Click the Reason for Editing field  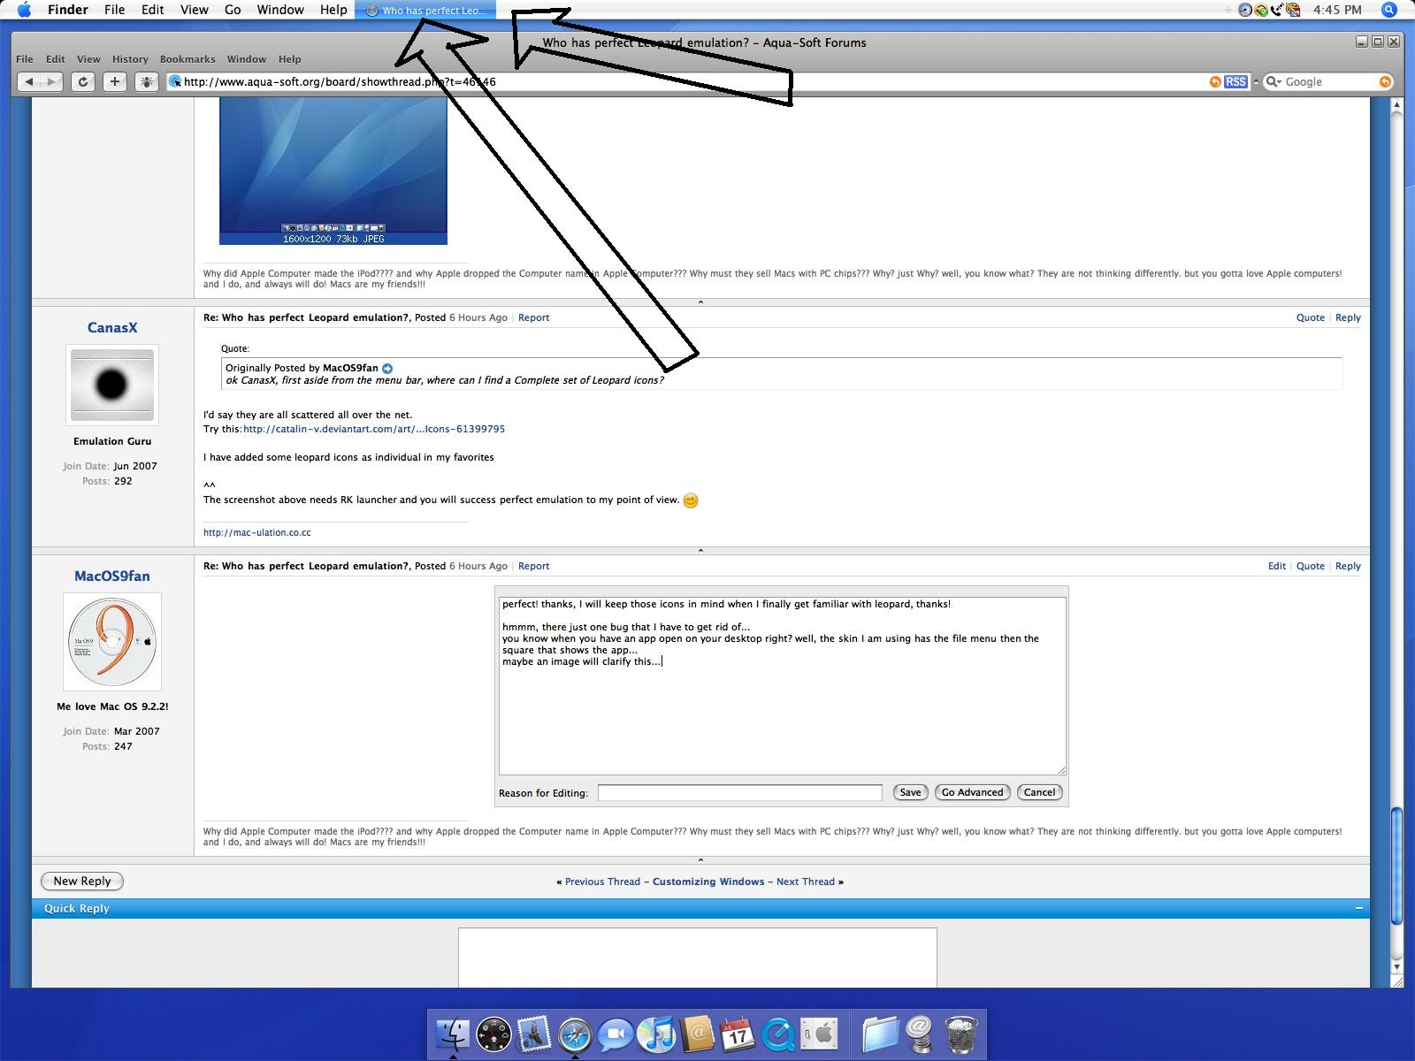[740, 792]
